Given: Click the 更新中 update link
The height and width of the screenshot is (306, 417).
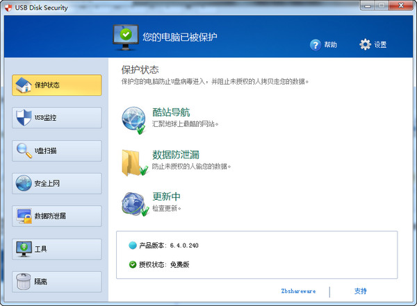Looking at the screenshot, I should coord(166,196).
